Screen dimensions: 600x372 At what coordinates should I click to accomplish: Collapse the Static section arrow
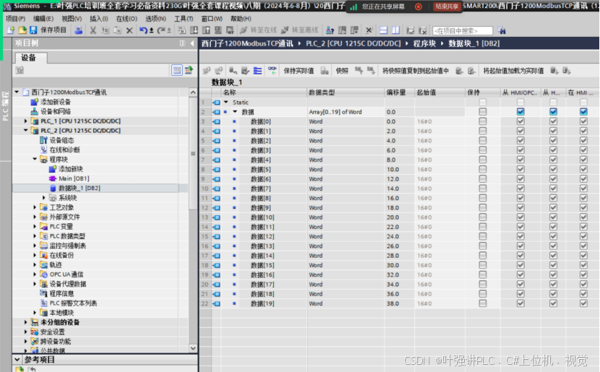tap(226, 102)
